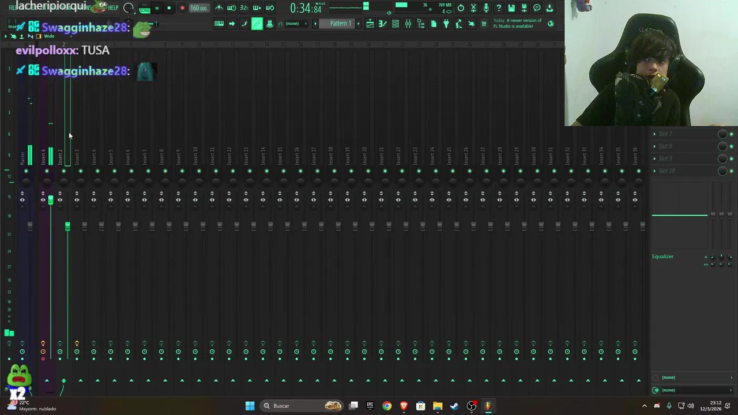Expand Slot 7 effect slot arrow

[x=654, y=134]
